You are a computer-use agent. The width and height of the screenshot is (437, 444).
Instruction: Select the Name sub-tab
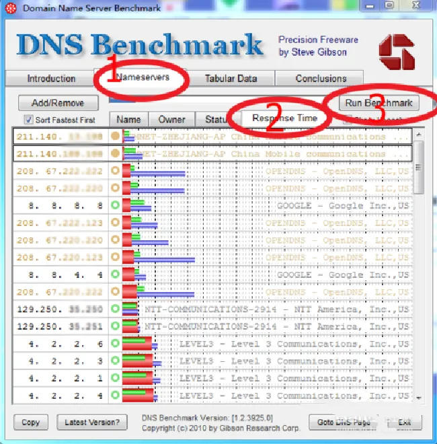(x=129, y=120)
